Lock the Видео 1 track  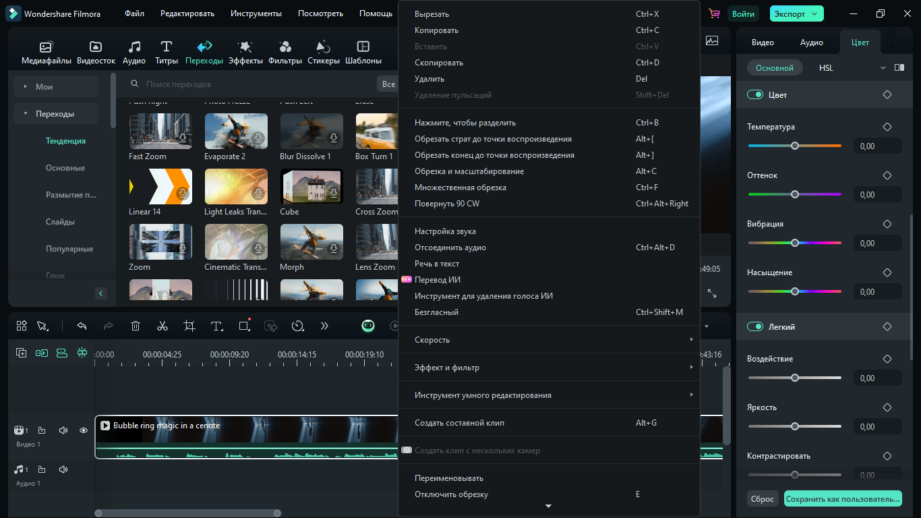tap(42, 430)
